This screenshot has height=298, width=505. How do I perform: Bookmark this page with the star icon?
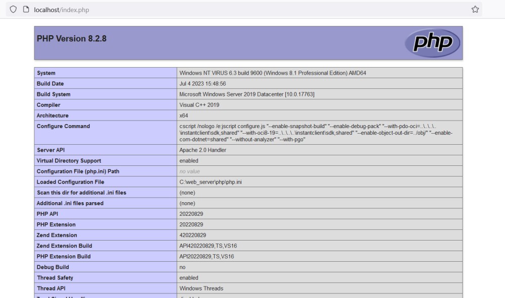(x=475, y=10)
